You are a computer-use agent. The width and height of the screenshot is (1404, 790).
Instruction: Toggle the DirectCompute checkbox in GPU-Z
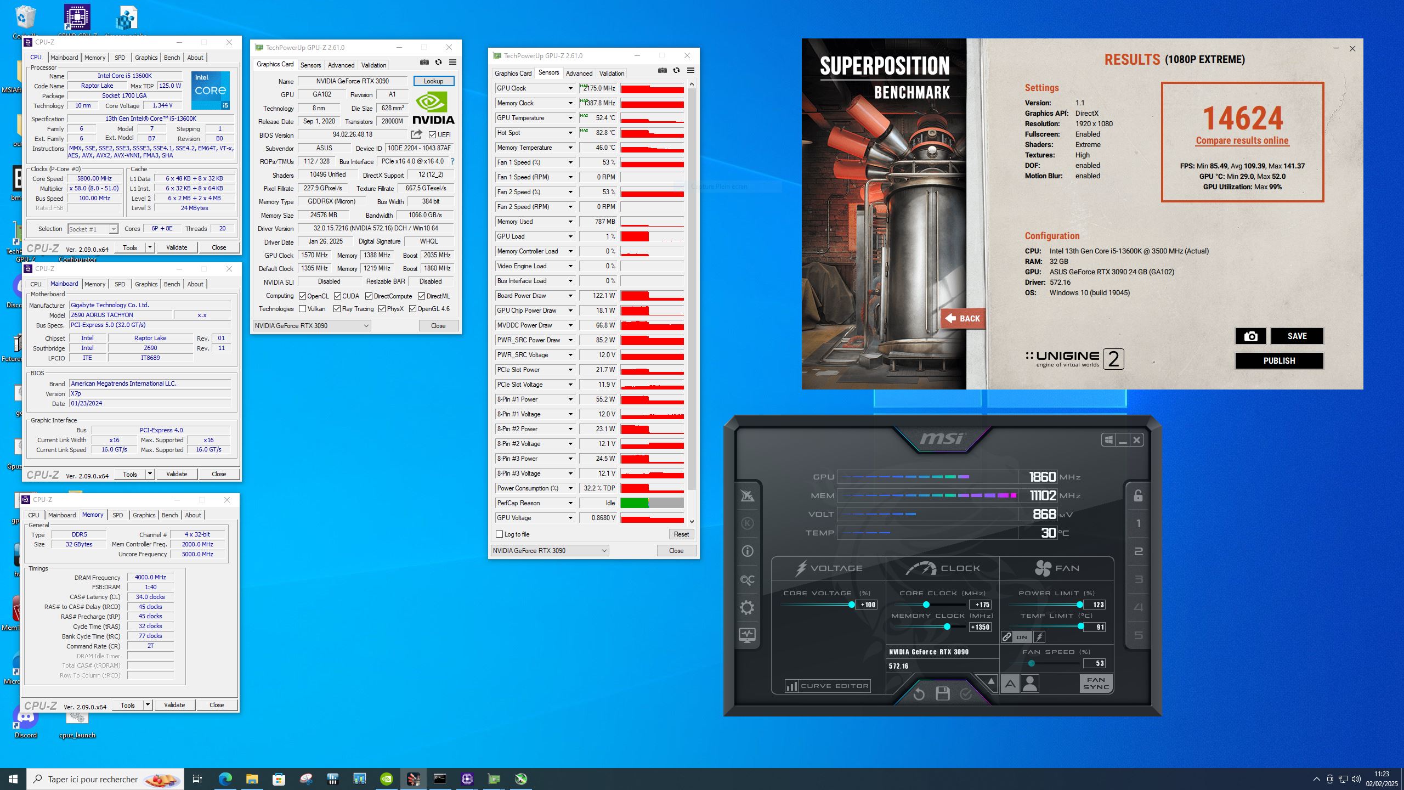369,296
